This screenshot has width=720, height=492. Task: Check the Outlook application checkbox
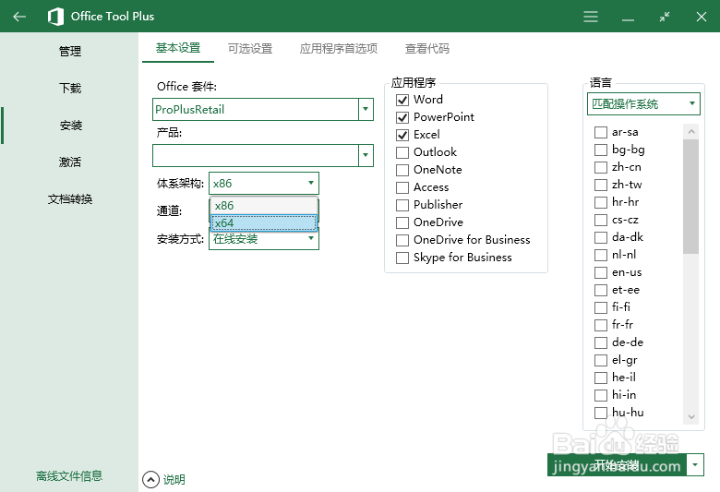coord(402,152)
